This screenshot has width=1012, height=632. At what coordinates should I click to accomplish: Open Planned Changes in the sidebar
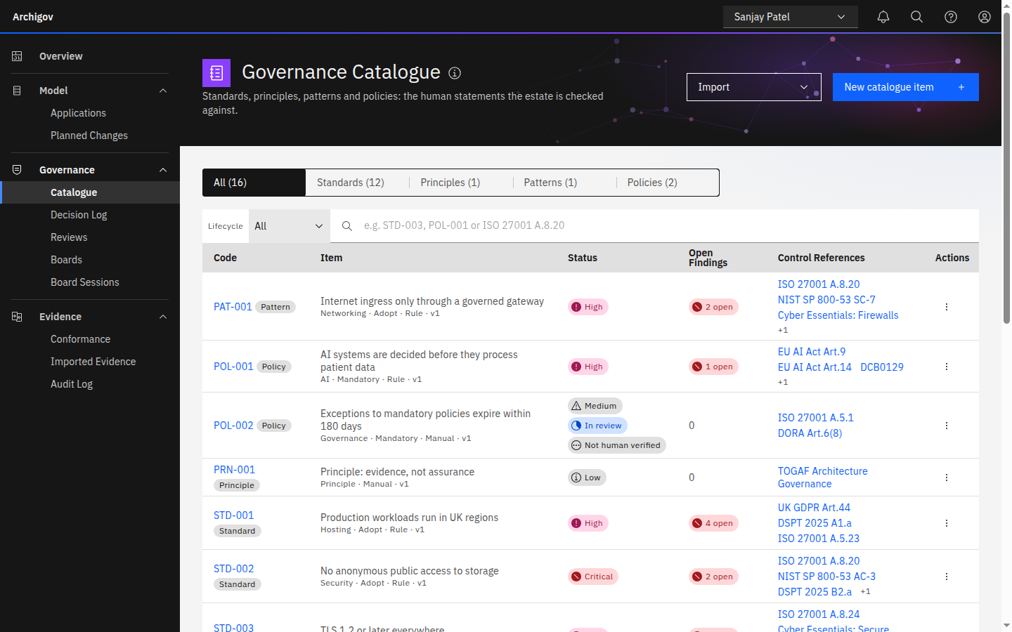[90, 136]
